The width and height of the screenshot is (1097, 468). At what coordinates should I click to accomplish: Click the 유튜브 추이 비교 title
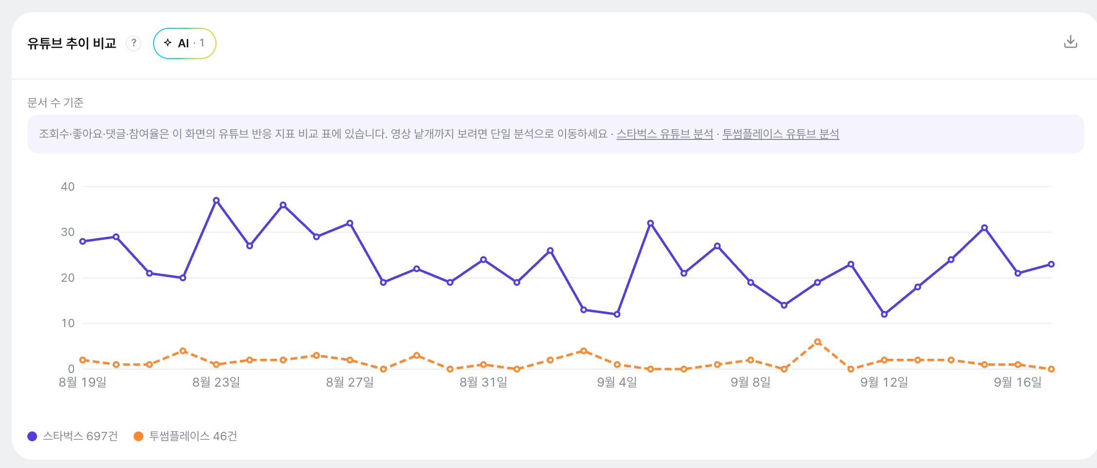coord(72,43)
